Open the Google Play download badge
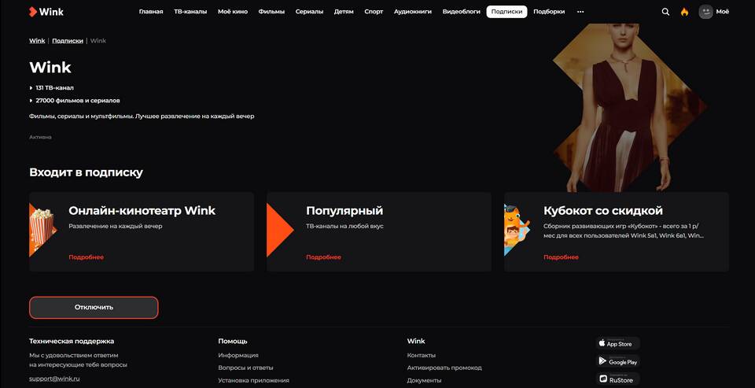Screen dimensions: 755x388 pyautogui.click(x=618, y=360)
